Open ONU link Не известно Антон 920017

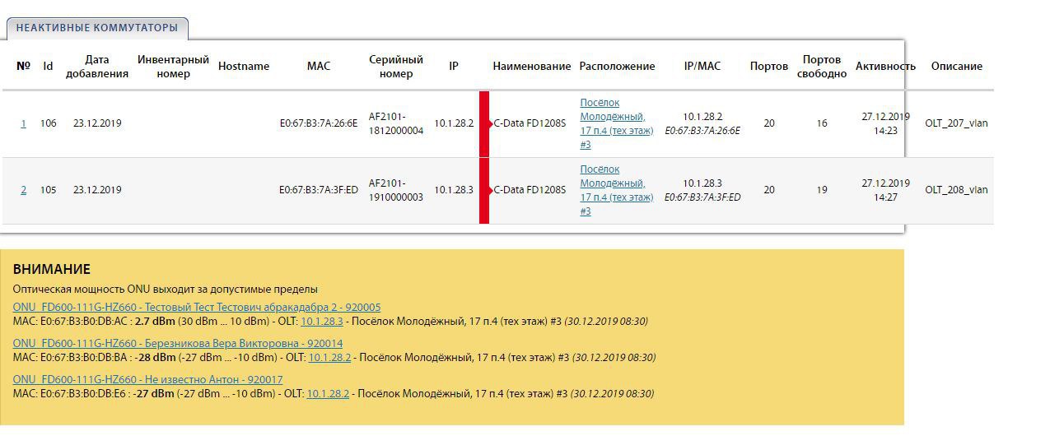click(147, 379)
